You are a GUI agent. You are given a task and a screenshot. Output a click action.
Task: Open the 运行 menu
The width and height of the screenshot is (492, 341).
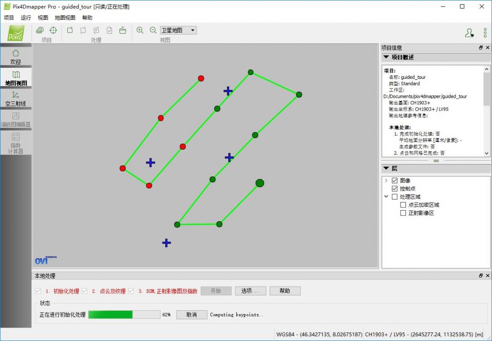click(26, 18)
